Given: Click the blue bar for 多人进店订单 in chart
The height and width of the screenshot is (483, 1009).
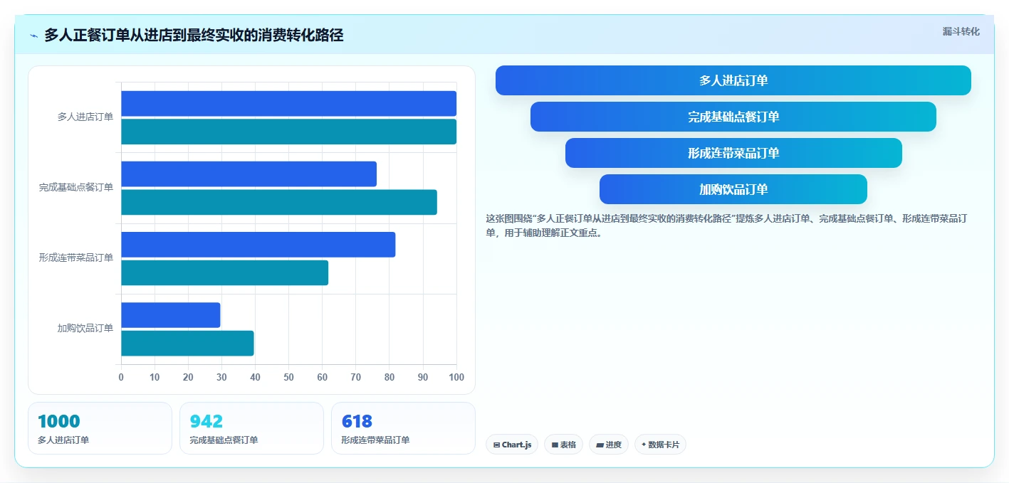Looking at the screenshot, I should [x=288, y=104].
